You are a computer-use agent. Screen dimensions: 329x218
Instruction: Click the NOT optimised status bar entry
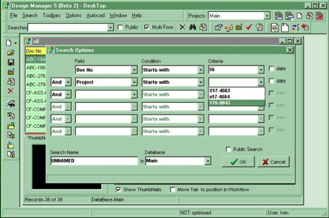(195, 212)
